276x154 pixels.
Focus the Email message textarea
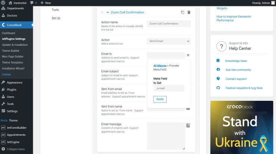(166, 136)
